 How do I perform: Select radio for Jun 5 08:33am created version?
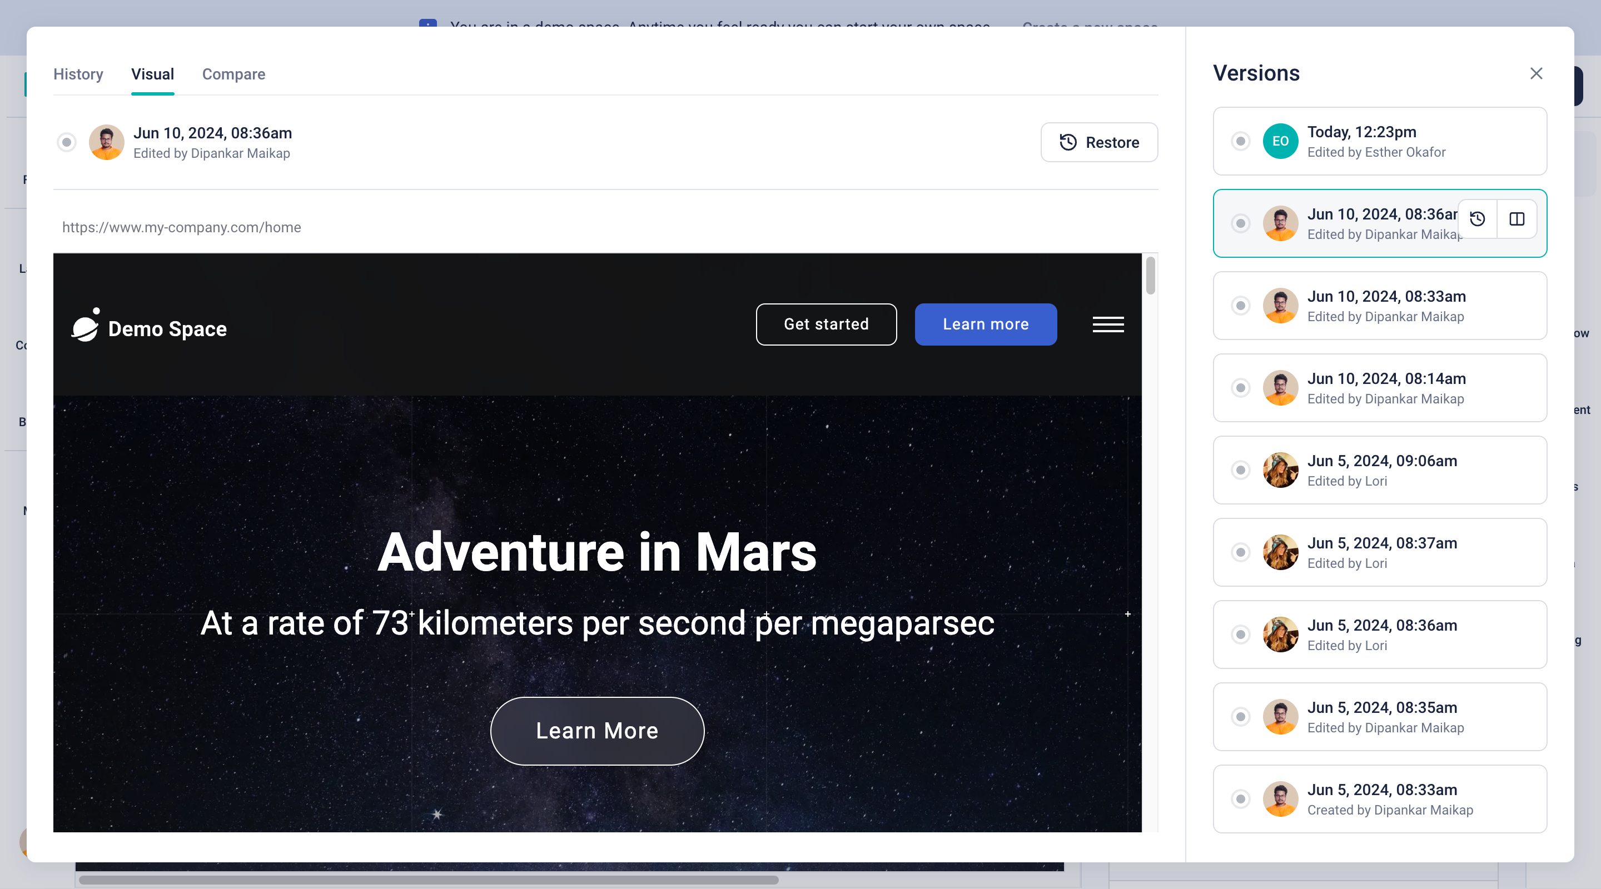(x=1241, y=799)
